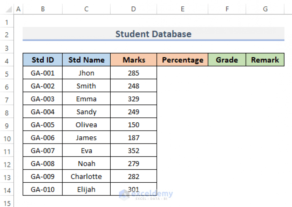
Task: Select marks cell 279
Action: (133, 163)
